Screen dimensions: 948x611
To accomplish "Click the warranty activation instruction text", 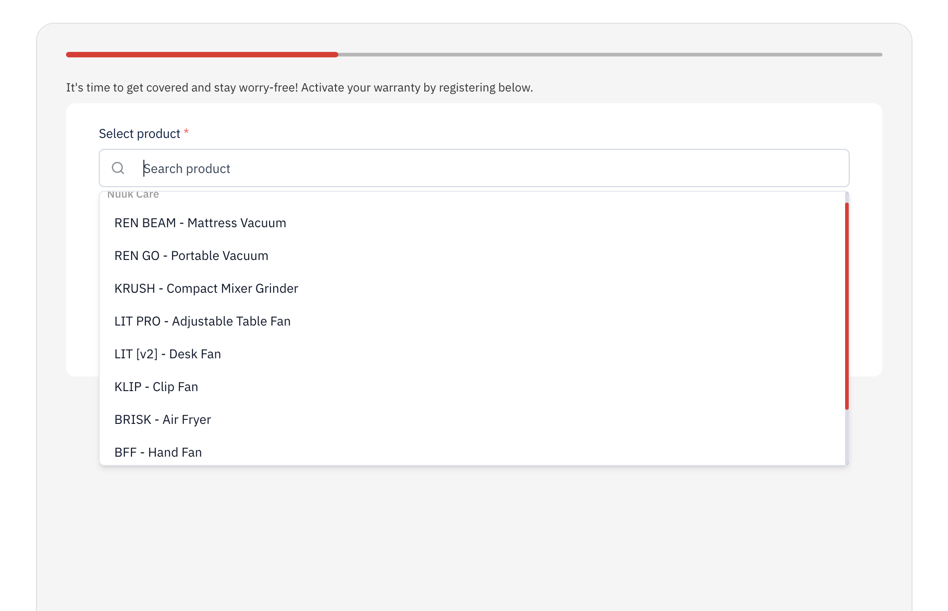I will click(300, 87).
